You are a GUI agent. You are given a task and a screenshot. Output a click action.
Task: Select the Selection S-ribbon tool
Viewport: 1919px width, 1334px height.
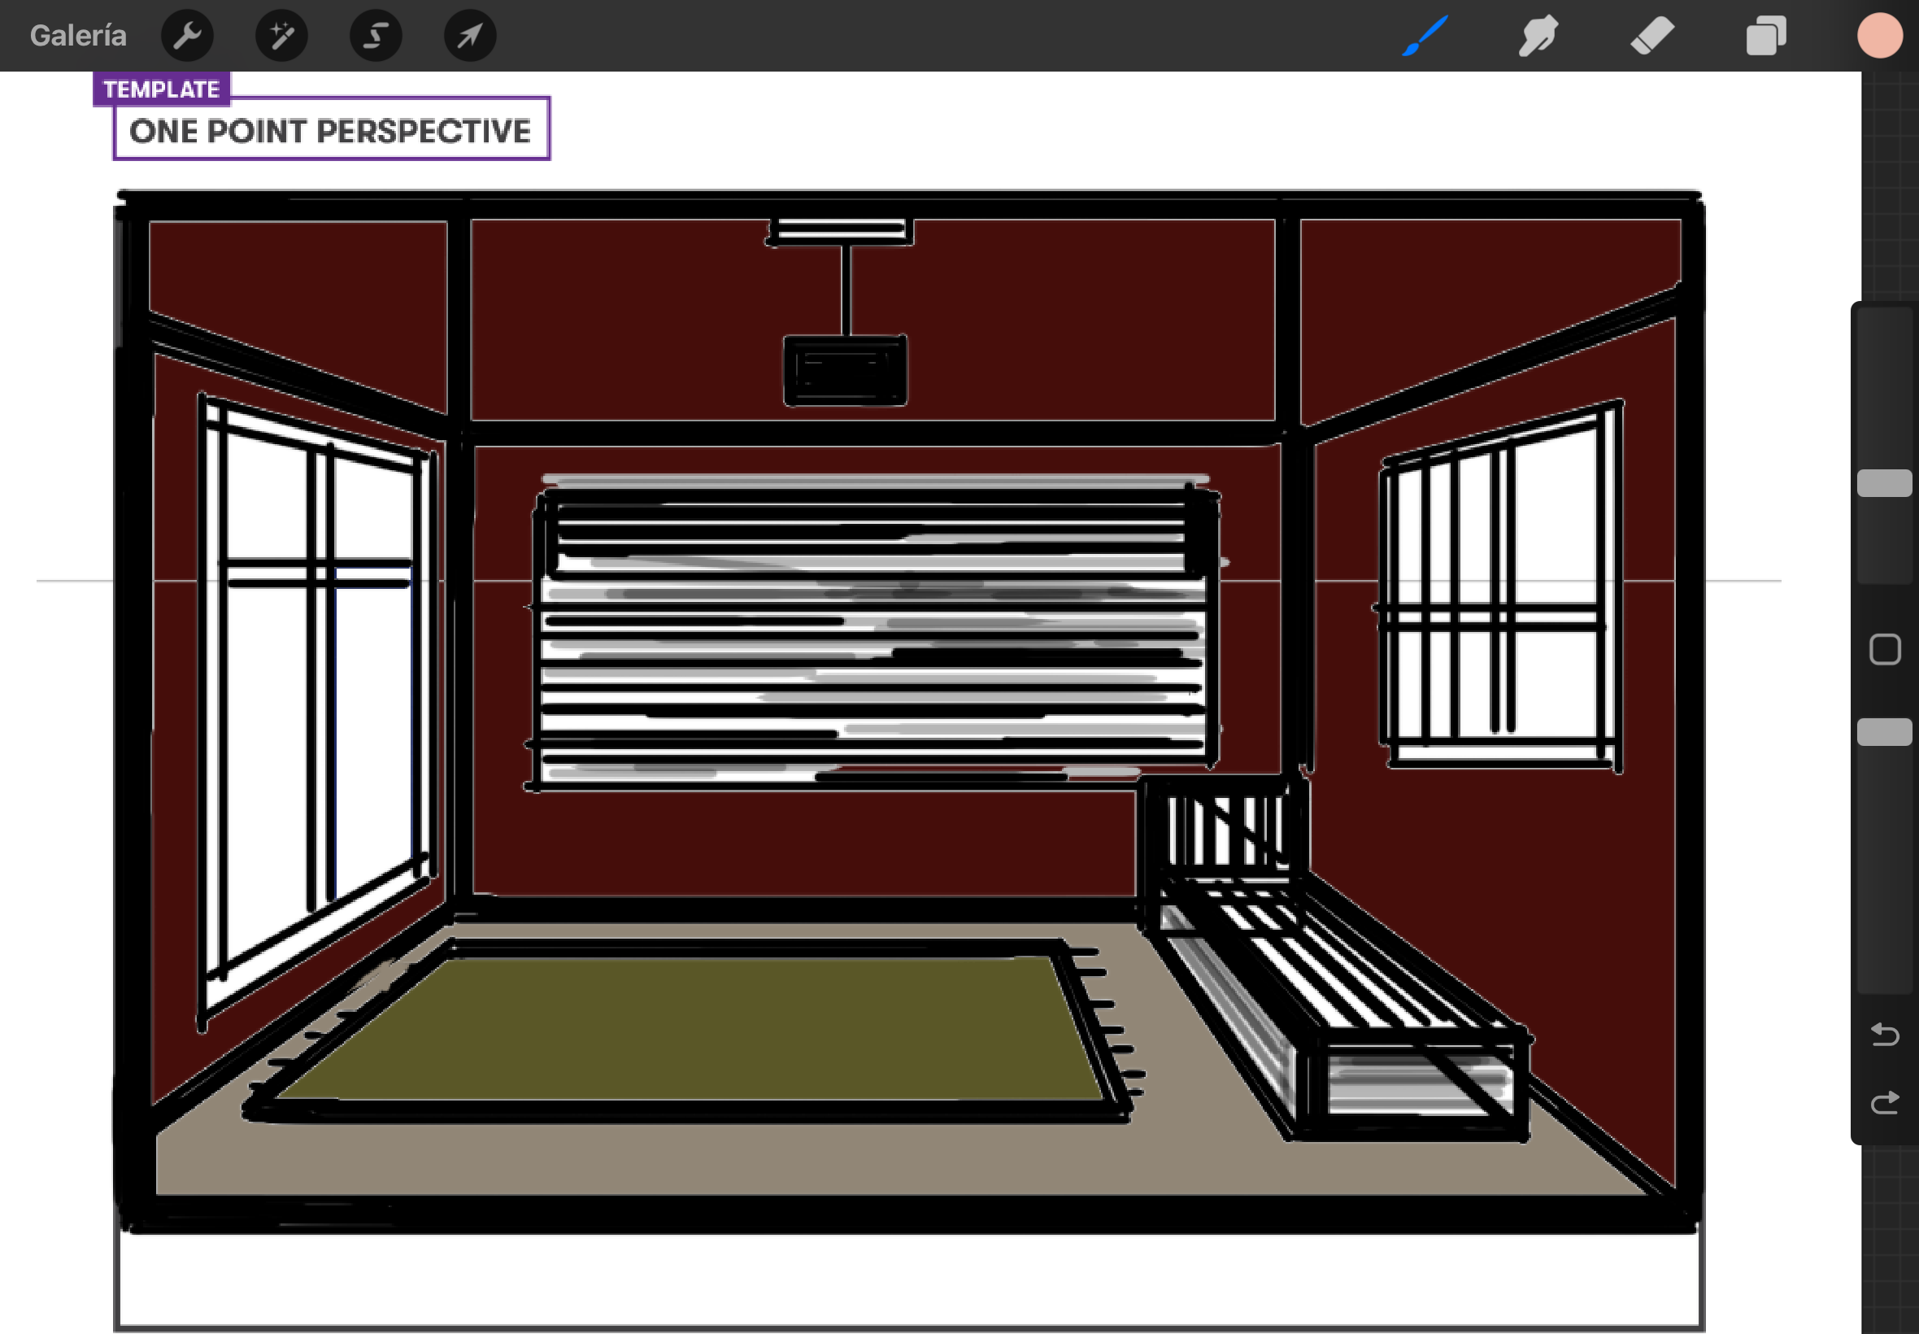(376, 36)
